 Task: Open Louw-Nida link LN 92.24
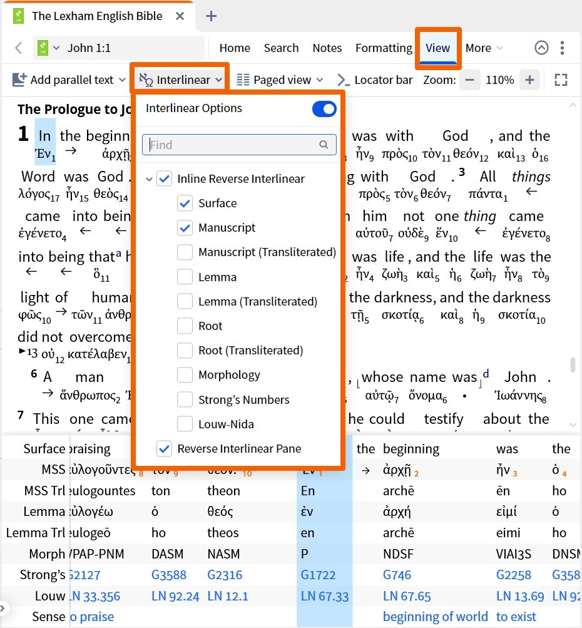click(175, 596)
